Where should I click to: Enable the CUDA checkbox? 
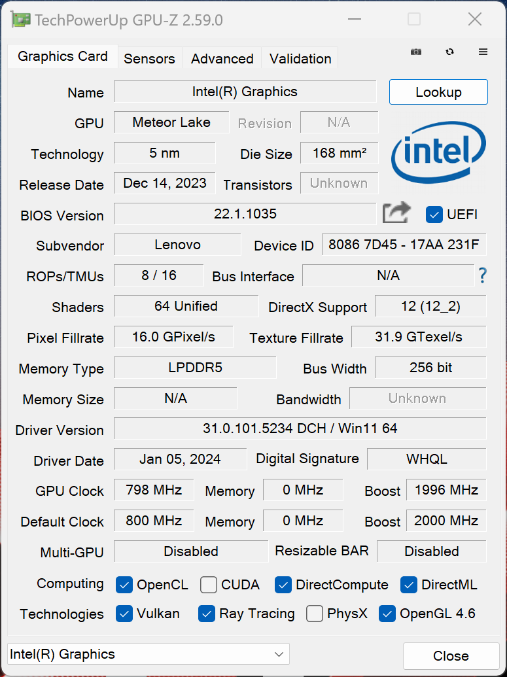(208, 585)
